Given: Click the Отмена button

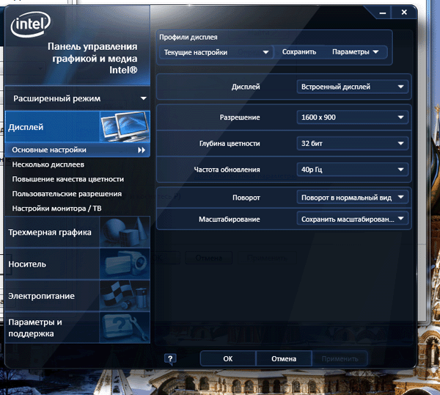Looking at the screenshot, I should point(284,359).
